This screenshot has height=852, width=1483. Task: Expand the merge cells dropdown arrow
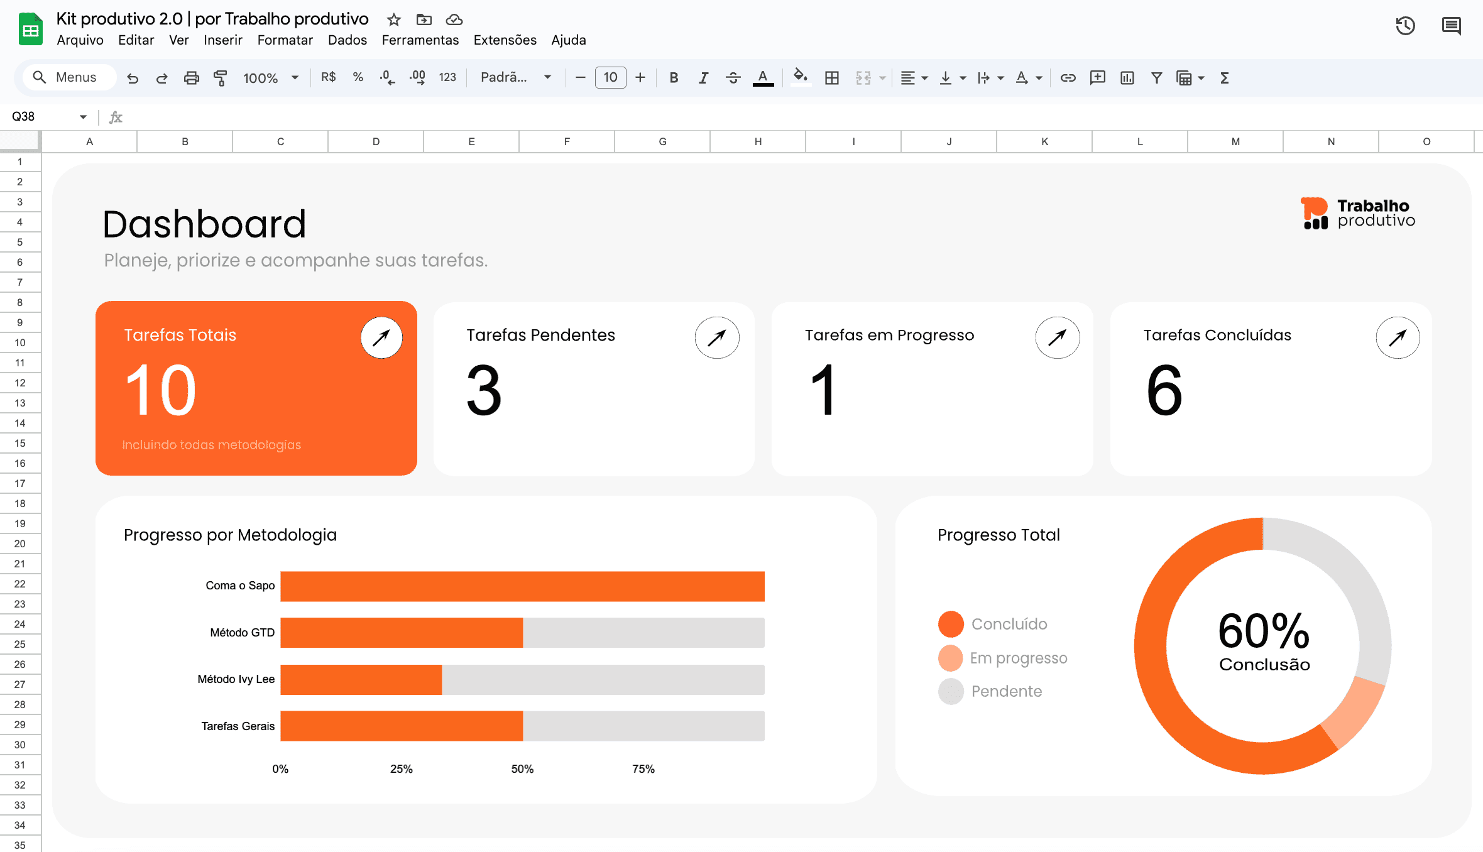[882, 78]
